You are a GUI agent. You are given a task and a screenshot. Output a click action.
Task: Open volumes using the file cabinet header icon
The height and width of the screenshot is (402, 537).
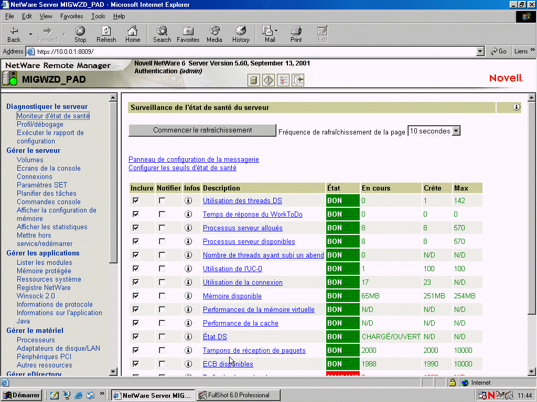253,80
